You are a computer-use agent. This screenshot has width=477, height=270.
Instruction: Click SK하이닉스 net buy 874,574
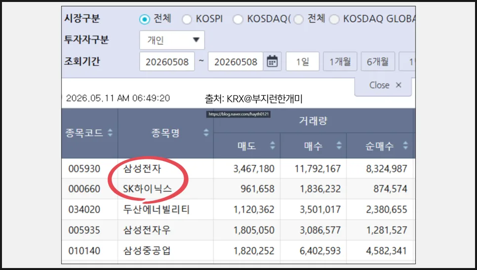390,189
